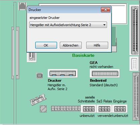This screenshot has height=125, width=140.
Task: Click the small square chip beside Drucker
Action: pos(40,76)
